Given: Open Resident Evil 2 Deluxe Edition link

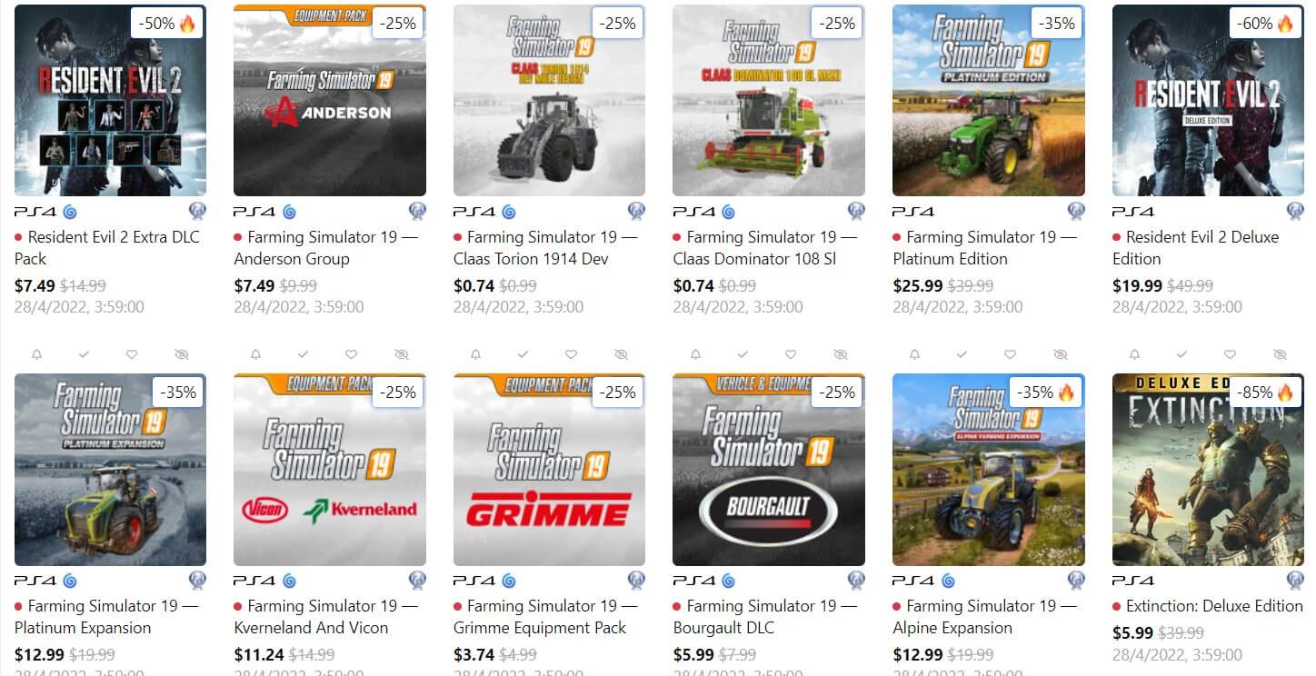Looking at the screenshot, I should pos(1195,248).
